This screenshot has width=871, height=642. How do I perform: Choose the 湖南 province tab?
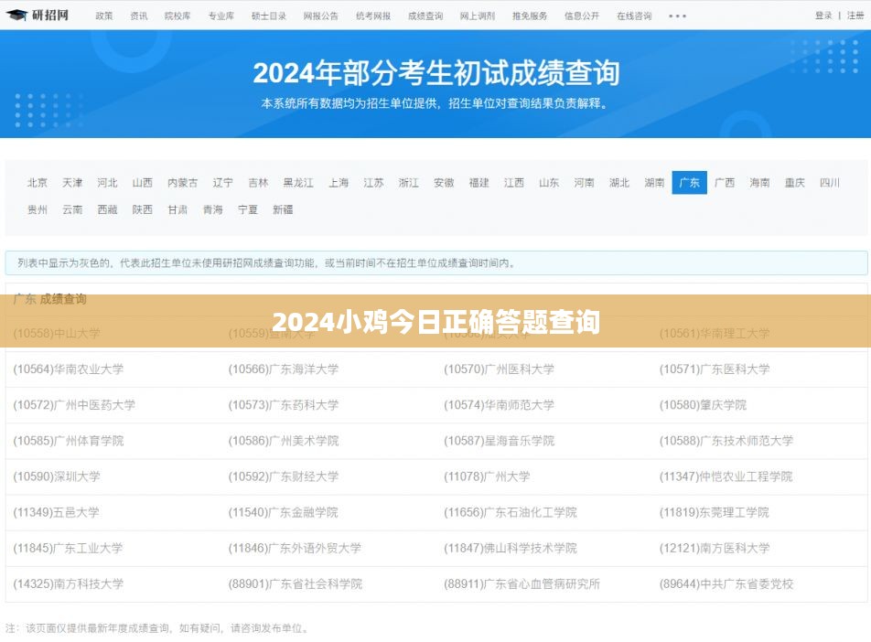point(654,183)
